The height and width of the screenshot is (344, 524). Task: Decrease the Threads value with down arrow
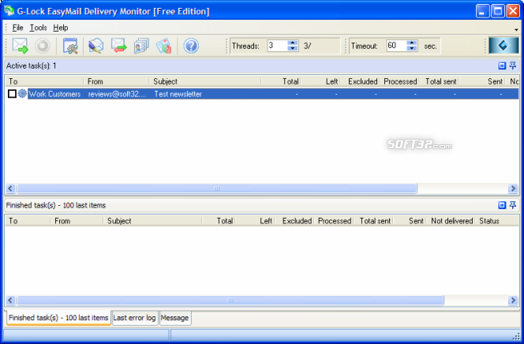click(x=293, y=48)
